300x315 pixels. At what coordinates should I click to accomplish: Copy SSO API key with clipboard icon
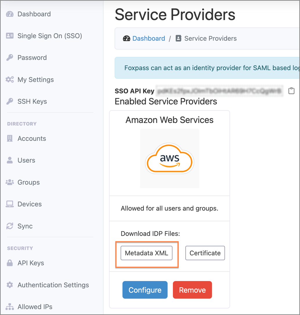click(291, 91)
